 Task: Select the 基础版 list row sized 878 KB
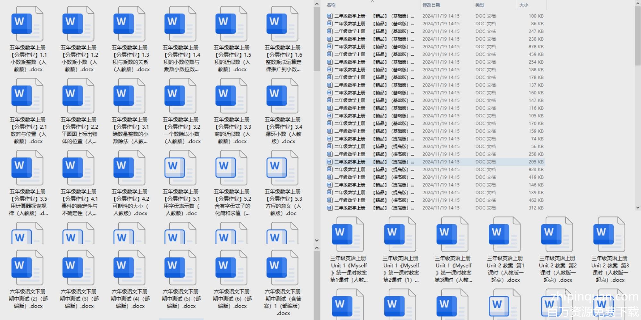(435, 47)
